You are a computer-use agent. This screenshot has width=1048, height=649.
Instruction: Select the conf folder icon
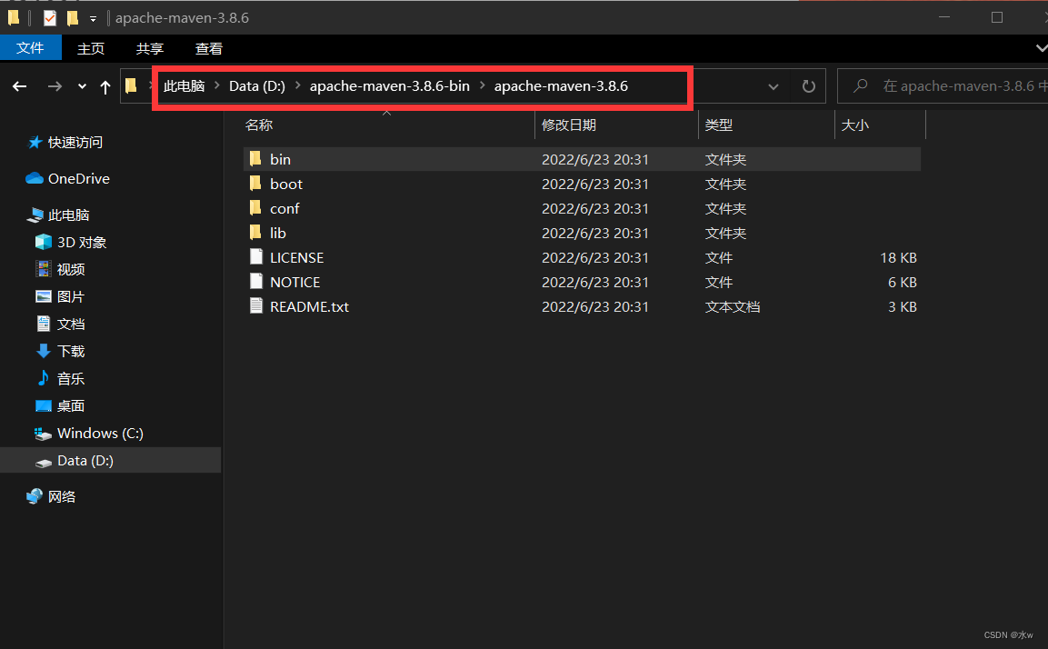(x=255, y=208)
